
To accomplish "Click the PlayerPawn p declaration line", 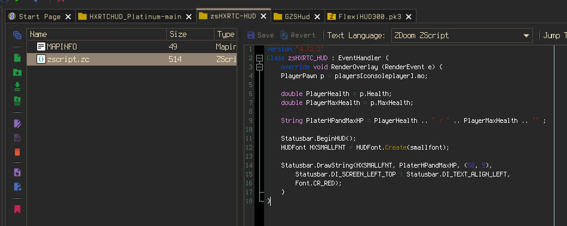I will 354,76.
